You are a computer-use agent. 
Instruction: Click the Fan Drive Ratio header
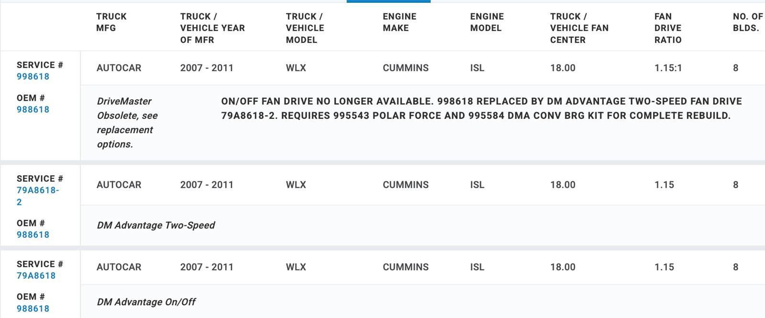click(x=668, y=28)
